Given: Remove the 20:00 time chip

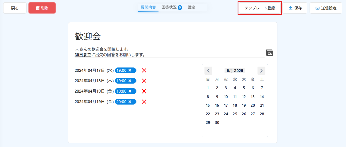Looking at the screenshot, I should coord(130,101).
